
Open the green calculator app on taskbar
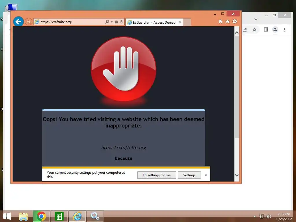(x=59, y=216)
